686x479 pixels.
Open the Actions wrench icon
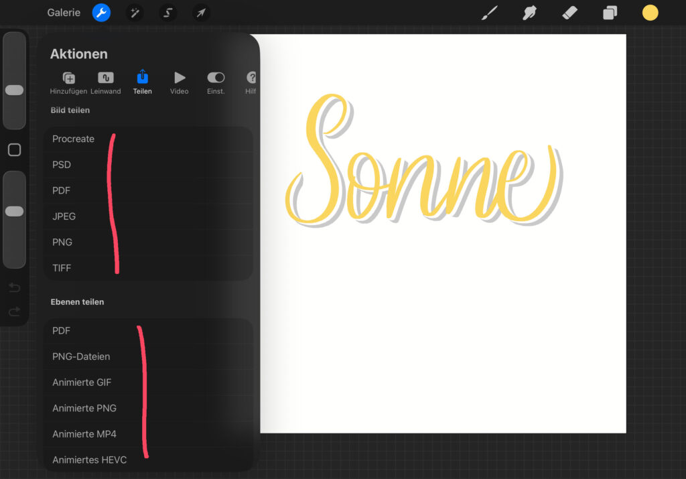click(101, 13)
